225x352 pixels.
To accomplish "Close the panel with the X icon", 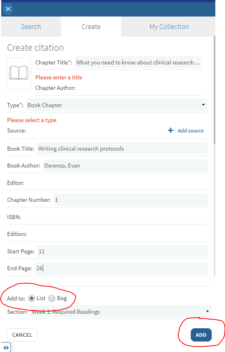I will tap(8, 9).
